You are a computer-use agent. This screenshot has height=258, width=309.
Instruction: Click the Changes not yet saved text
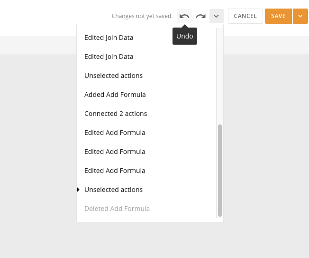(142, 16)
